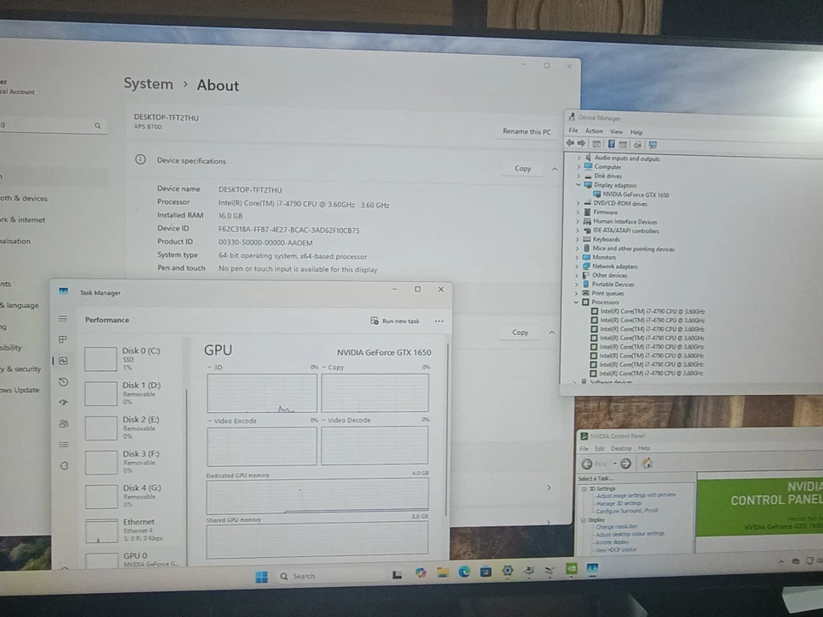Select Disk 0 (C:) in Task Manager performance list
823x617 pixels.
pos(131,359)
